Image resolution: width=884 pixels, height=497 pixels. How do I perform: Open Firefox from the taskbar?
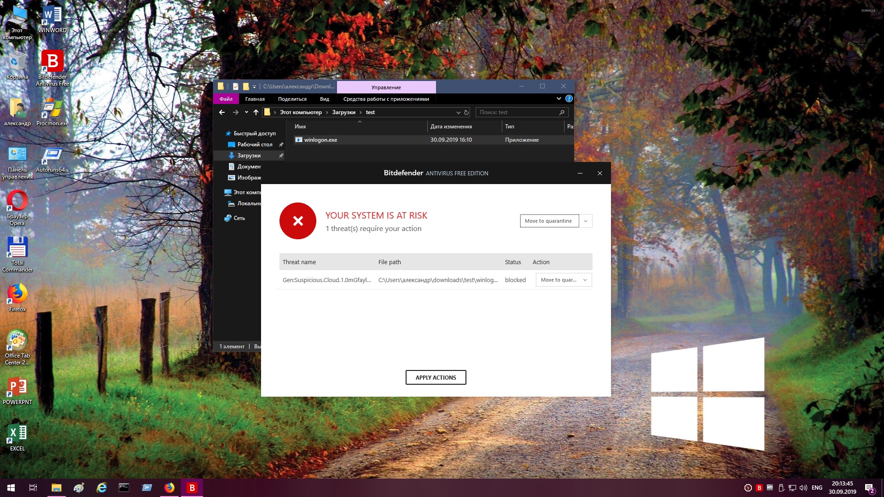tap(169, 488)
